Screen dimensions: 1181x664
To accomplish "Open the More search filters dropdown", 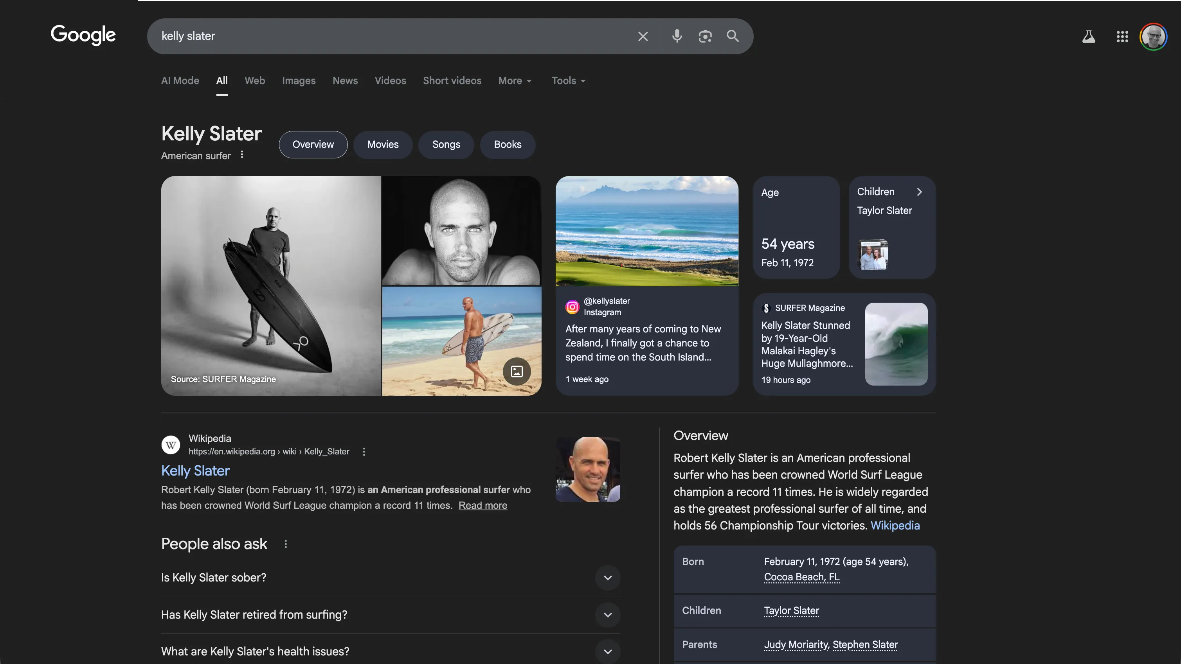I will point(515,81).
